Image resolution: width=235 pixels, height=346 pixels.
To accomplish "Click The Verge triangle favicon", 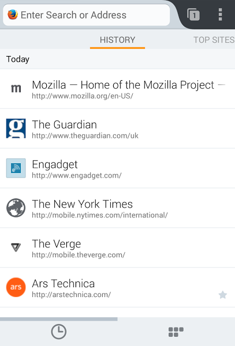I will pos(16,247).
